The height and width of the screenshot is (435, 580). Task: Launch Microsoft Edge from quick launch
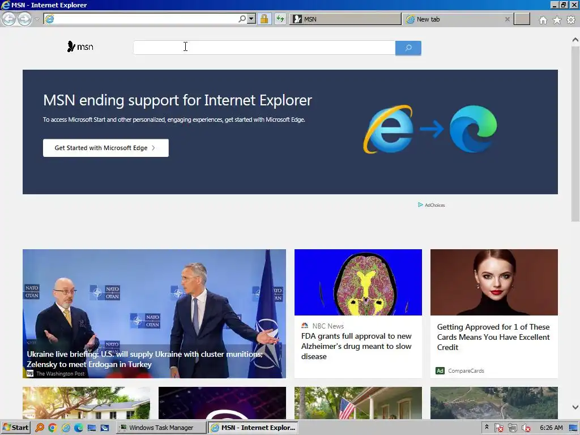[x=78, y=428]
